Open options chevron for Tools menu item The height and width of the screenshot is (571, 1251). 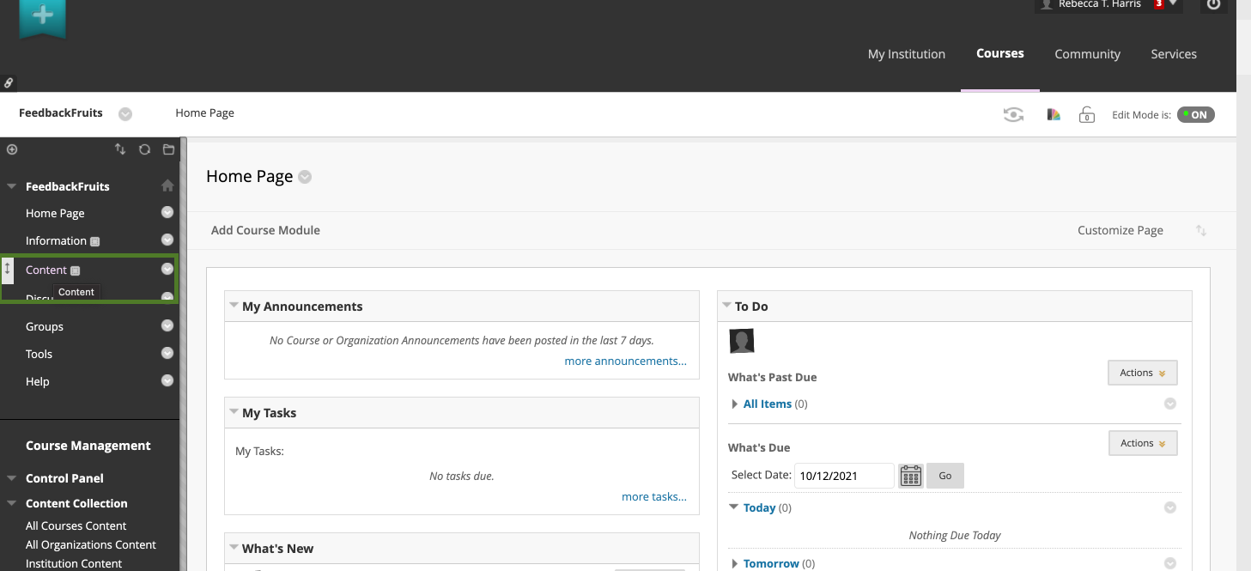pyautogui.click(x=167, y=354)
